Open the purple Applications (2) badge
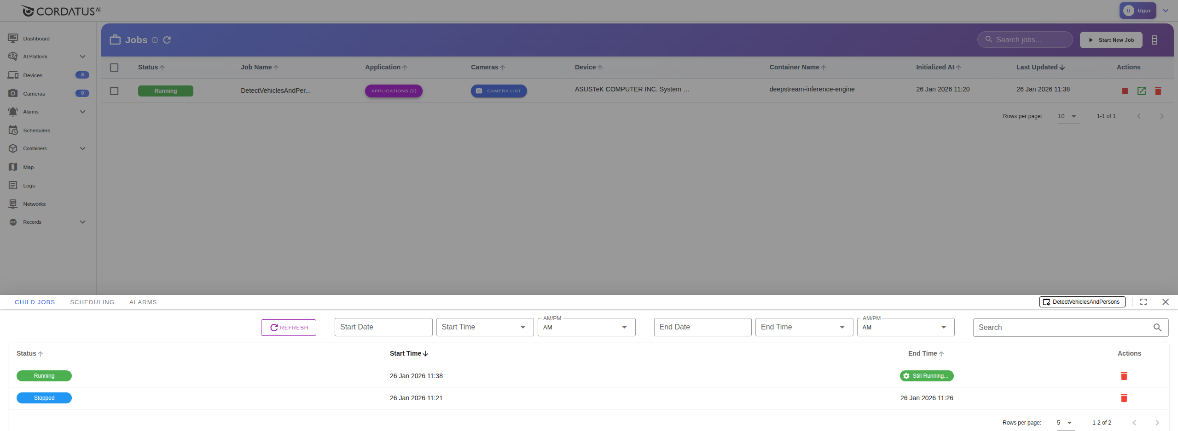Screen dimensions: 1178x431 click(x=394, y=91)
